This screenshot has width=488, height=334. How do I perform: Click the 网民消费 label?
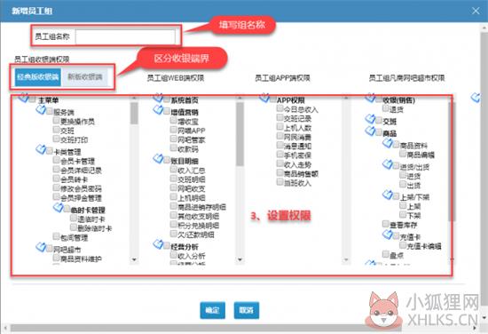[297, 137]
